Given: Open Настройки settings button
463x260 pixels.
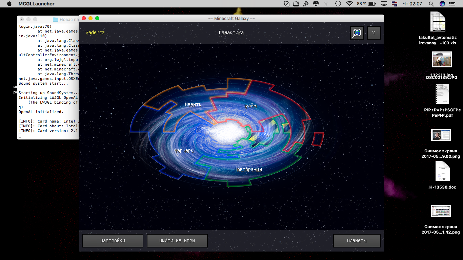Looking at the screenshot, I should [113, 241].
